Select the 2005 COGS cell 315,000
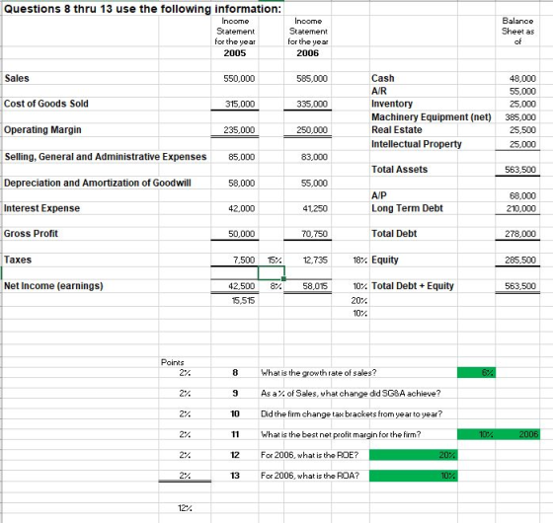This screenshot has height=523, width=553. click(x=235, y=104)
